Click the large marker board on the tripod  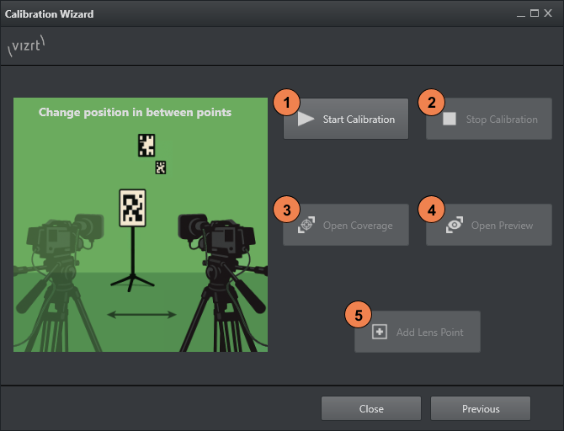tap(132, 208)
